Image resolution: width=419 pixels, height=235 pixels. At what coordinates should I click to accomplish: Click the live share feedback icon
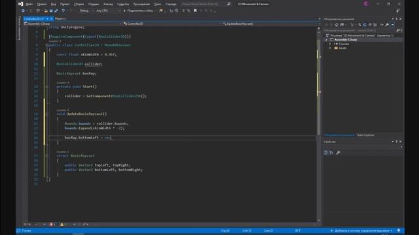[398, 11]
